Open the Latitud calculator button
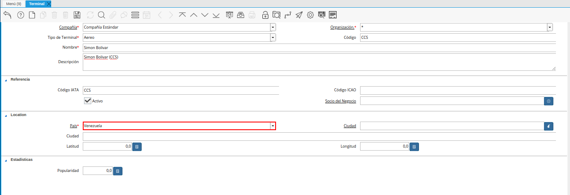570x195 pixels. click(137, 146)
